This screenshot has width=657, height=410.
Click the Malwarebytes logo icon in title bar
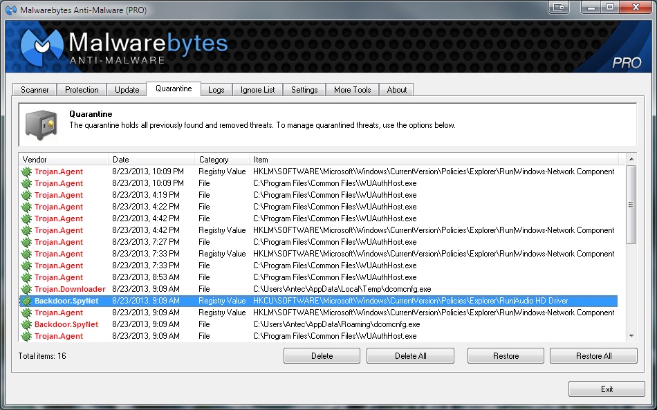pos(11,10)
